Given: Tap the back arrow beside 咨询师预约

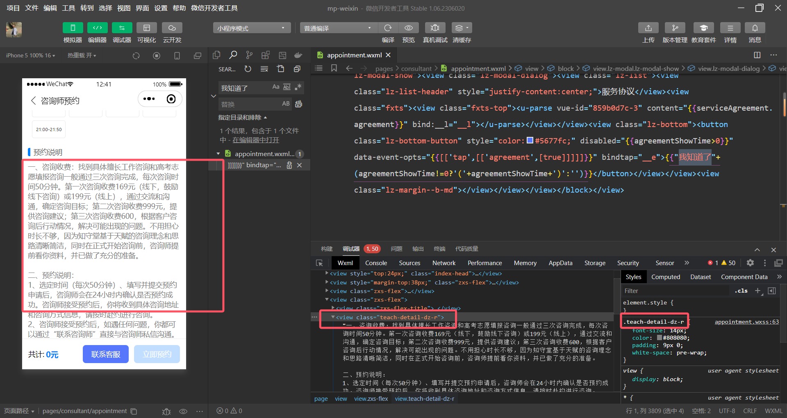Looking at the screenshot, I should click(x=34, y=100).
